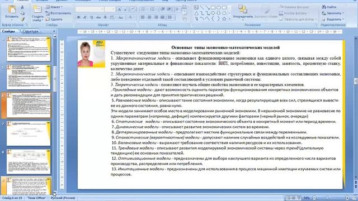Toggle center text alignment
The height and width of the screenshot is (201, 358).
[x=149, y=17]
